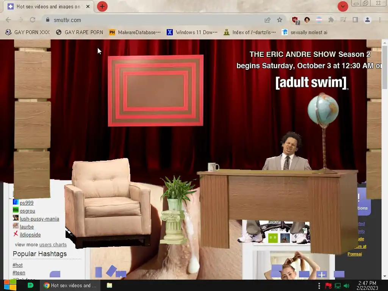388x291 pixels.
Task: Open the Chrome three-dot menu
Action: (x=380, y=20)
